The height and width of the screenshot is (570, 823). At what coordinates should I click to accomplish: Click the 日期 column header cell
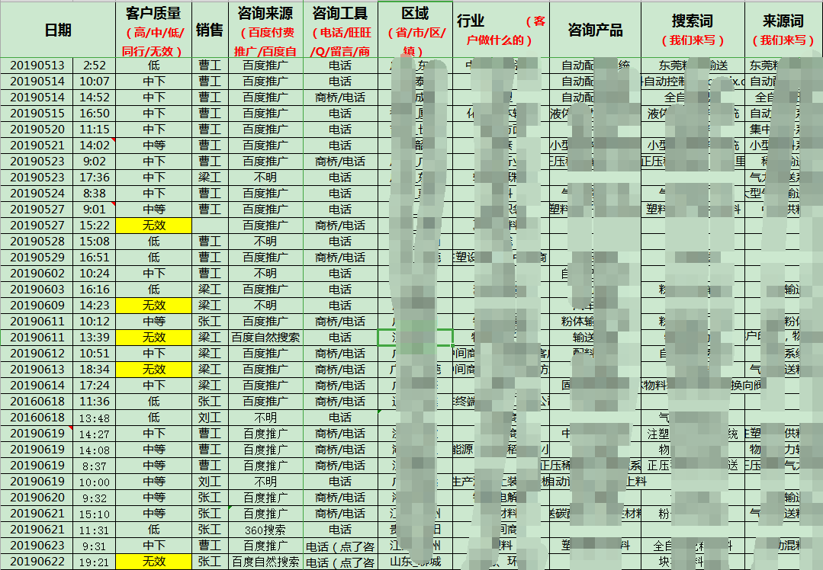point(58,30)
